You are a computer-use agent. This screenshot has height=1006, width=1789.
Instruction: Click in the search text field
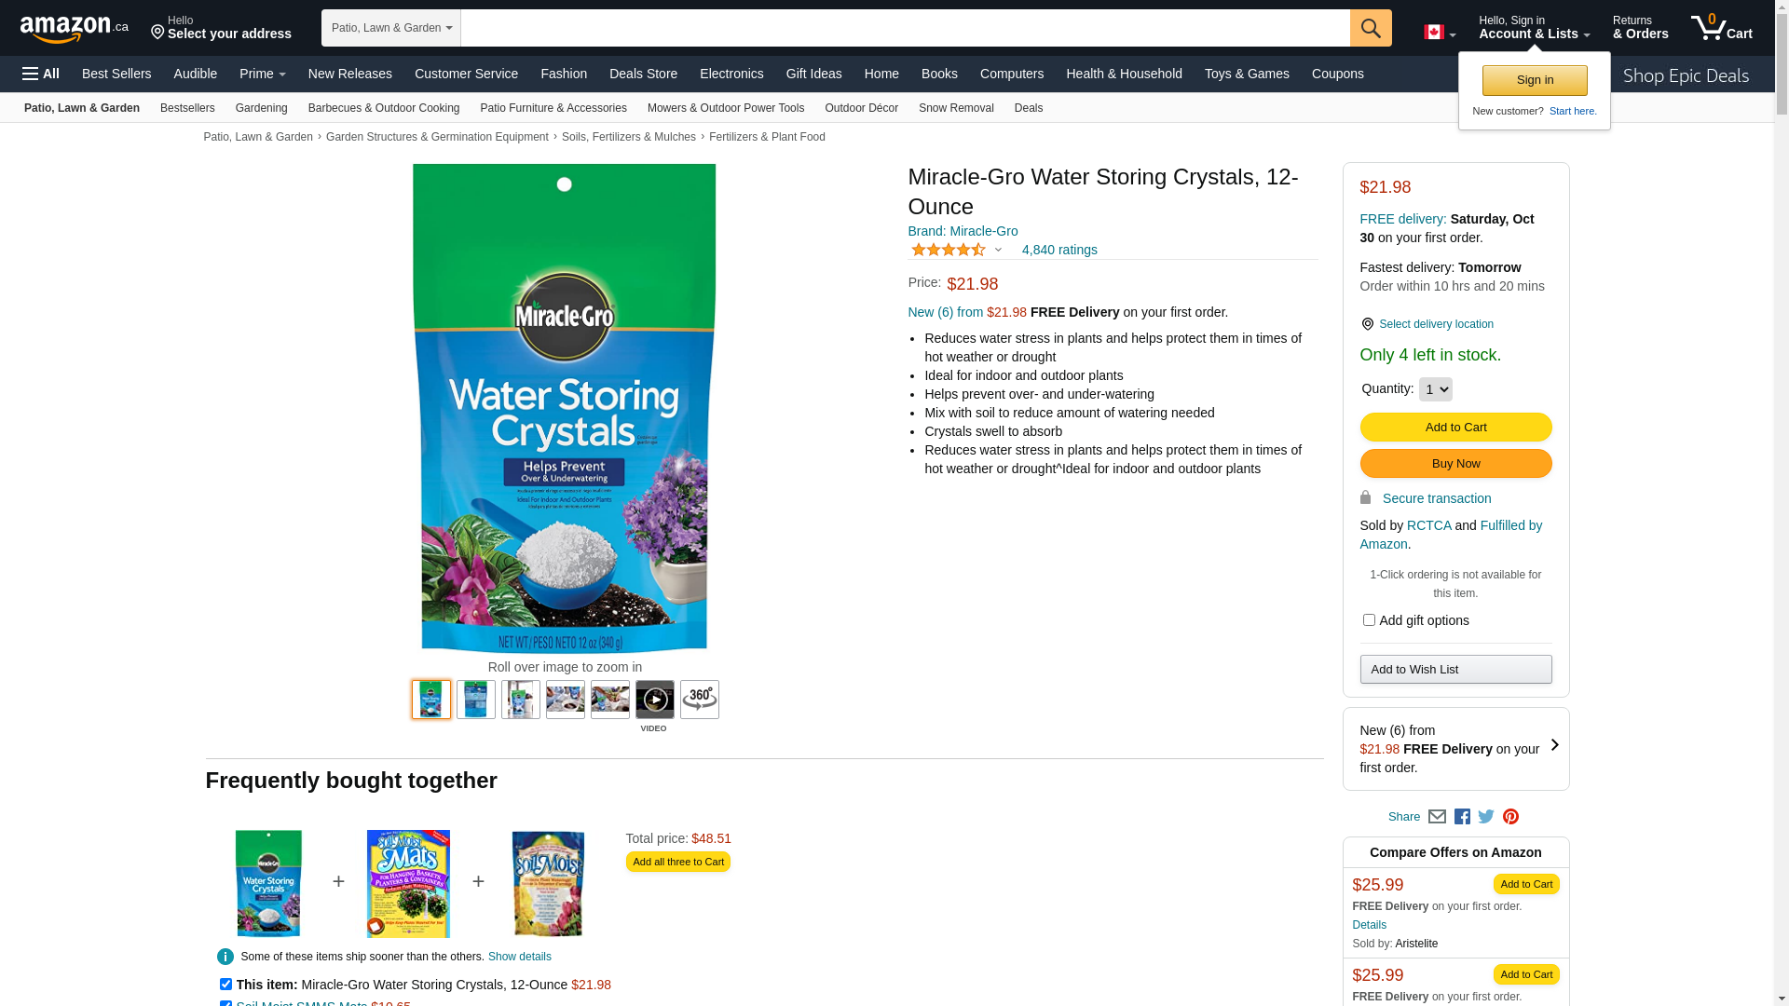coord(904,28)
